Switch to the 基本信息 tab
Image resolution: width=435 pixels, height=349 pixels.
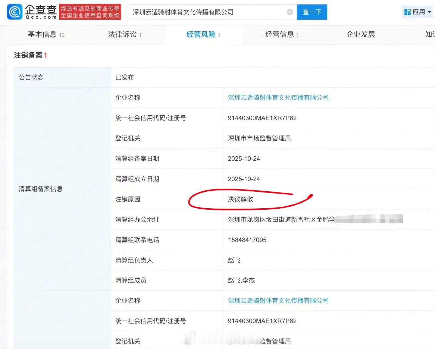[46, 34]
